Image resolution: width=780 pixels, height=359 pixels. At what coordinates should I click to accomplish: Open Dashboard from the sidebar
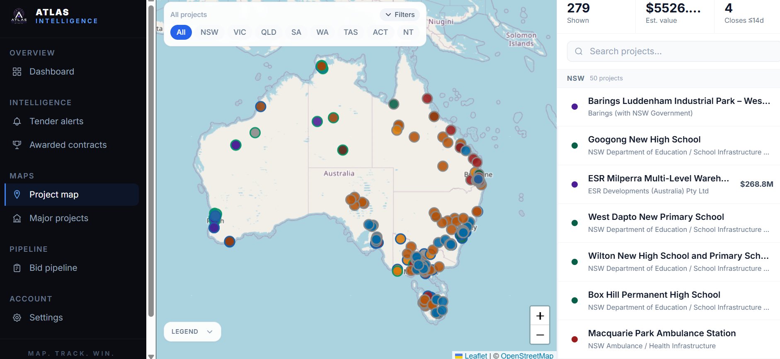[72, 72]
